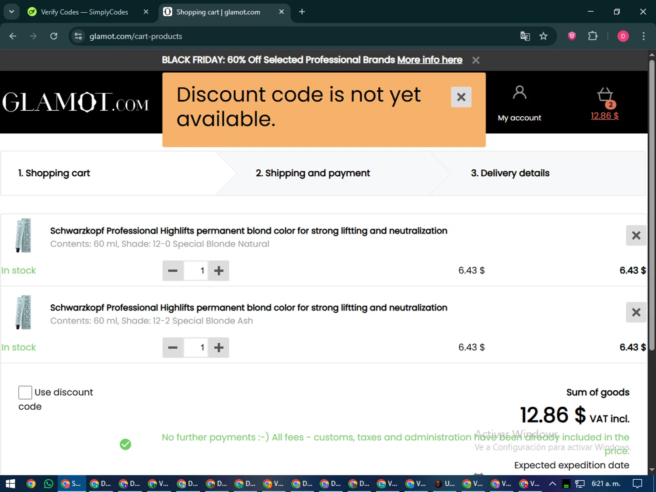Screen dimensions: 656x492
Task: View site information icon in address bar
Action: 78,36
